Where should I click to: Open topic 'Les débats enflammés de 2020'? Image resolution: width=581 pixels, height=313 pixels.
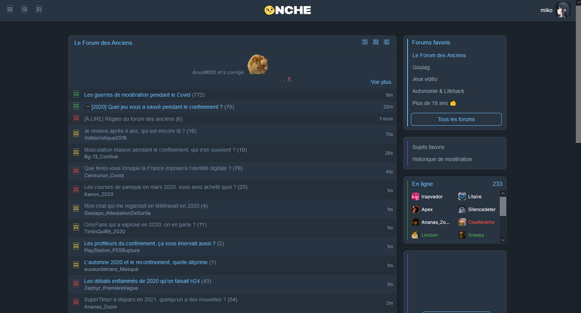pos(140,281)
